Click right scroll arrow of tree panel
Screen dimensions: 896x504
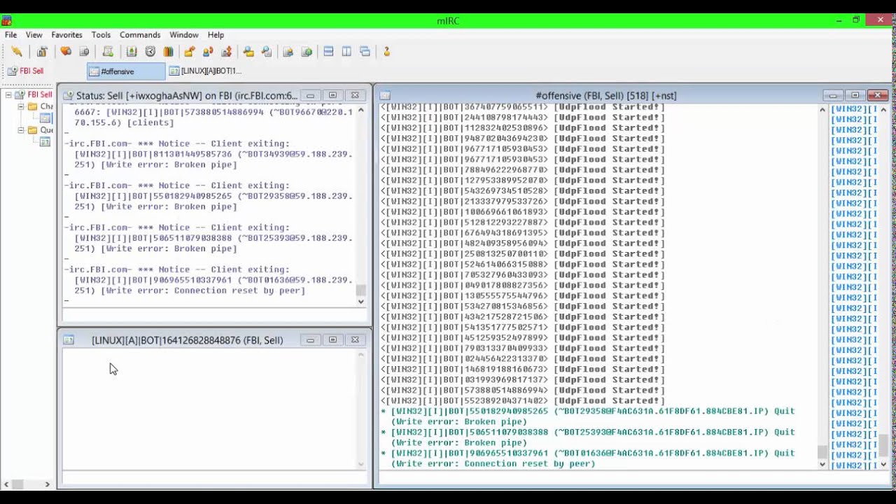click(x=48, y=484)
